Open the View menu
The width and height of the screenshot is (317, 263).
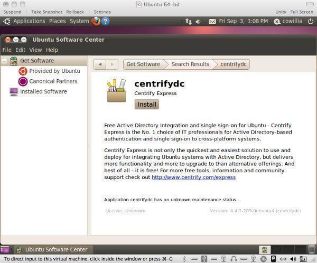click(x=35, y=50)
